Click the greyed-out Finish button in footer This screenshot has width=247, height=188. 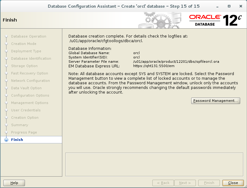(x=209, y=183)
